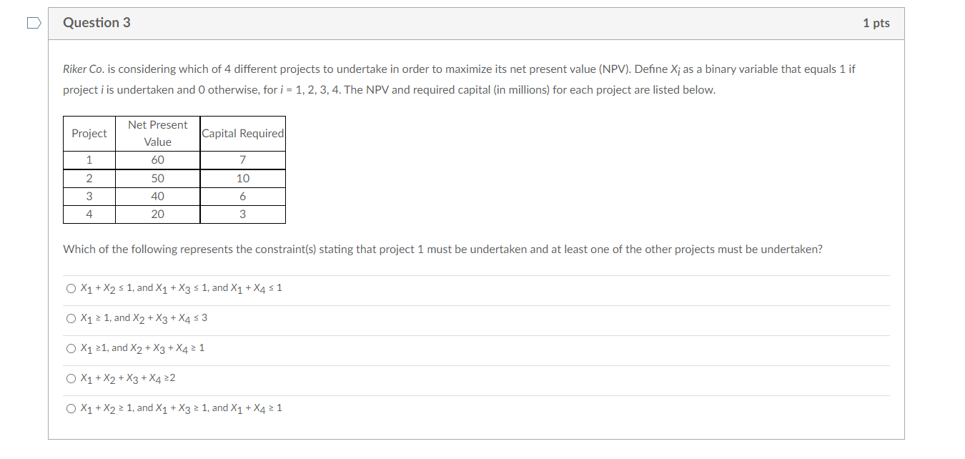
Task: Select radio button for first answer option
Action: click(71, 288)
